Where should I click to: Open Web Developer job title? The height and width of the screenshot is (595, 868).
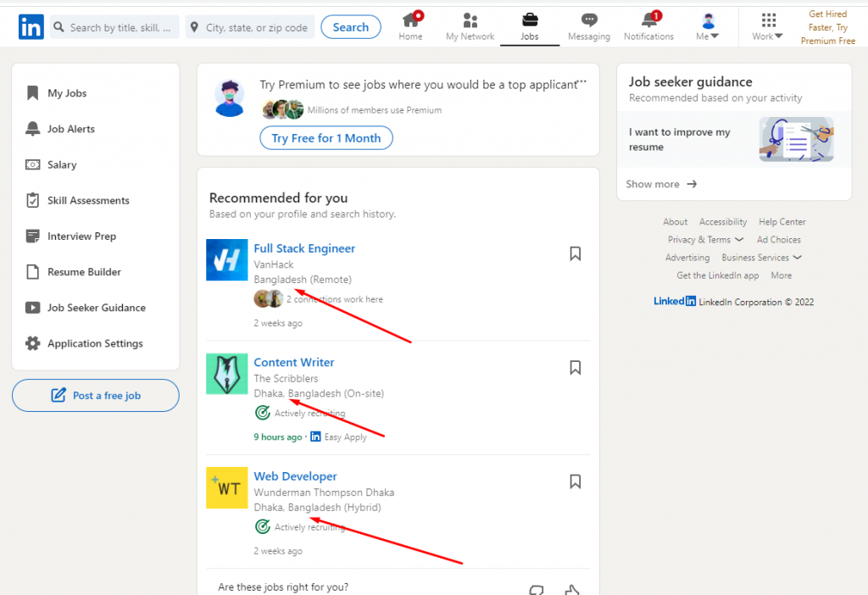pos(295,476)
